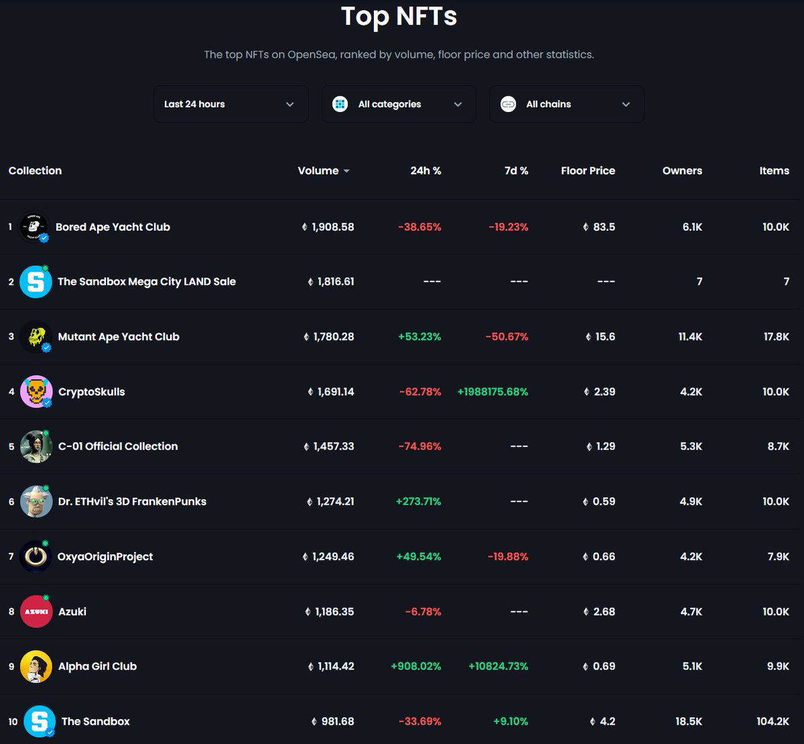804x744 pixels.
Task: Open Dr. ETHvil's 3D FrankenPunks avatar
Action: click(x=36, y=501)
